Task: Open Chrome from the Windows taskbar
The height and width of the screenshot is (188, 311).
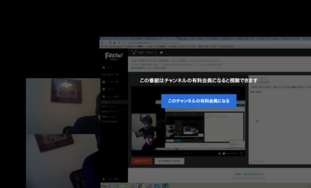Action: (x=140, y=185)
